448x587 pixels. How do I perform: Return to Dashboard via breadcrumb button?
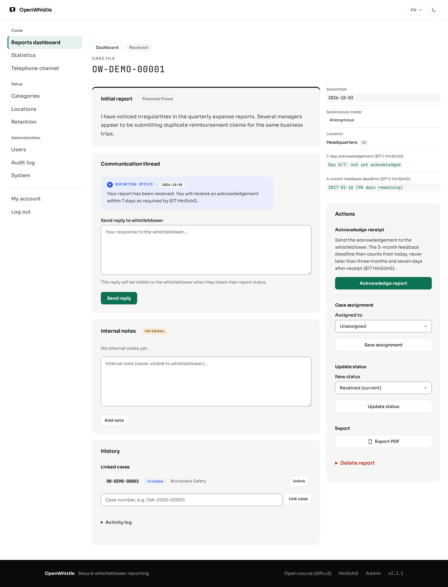point(107,47)
